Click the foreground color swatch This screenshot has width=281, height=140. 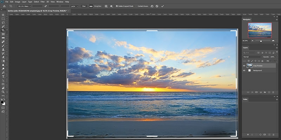coord(2,102)
